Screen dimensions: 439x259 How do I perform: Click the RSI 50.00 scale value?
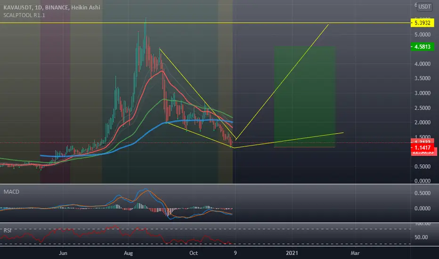[x=421, y=237]
